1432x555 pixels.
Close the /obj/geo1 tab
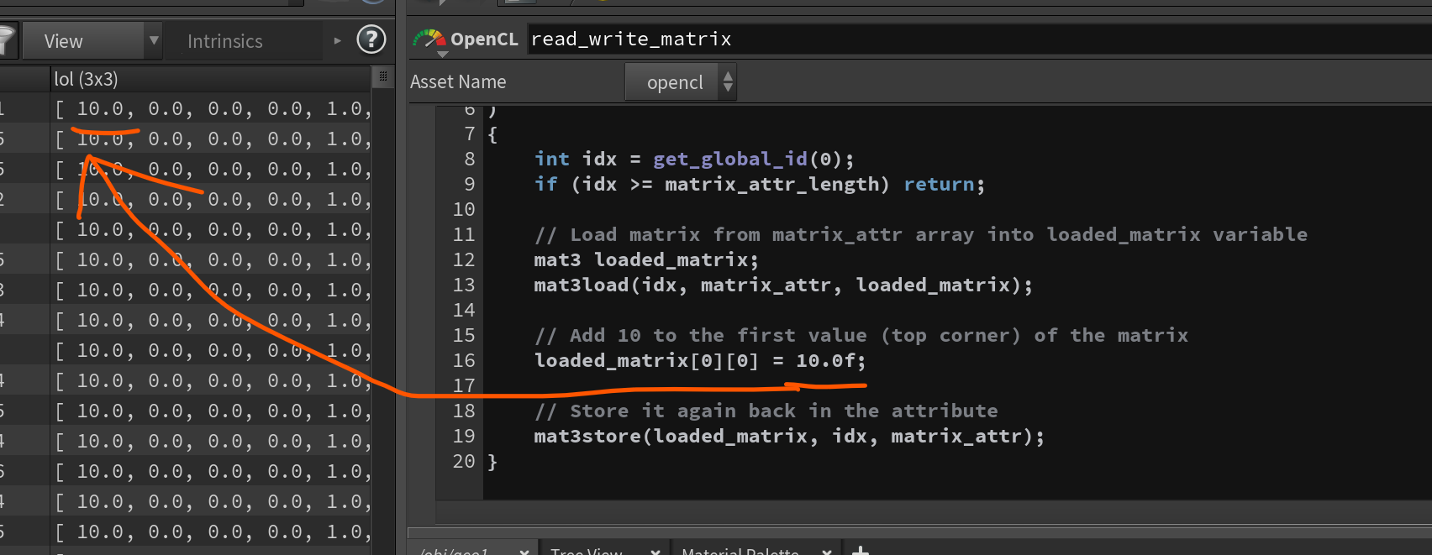click(524, 551)
